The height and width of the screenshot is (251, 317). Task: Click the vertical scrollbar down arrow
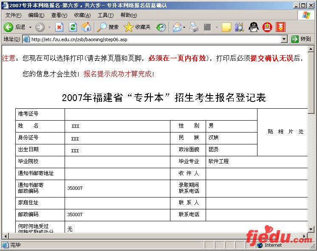(x=311, y=229)
